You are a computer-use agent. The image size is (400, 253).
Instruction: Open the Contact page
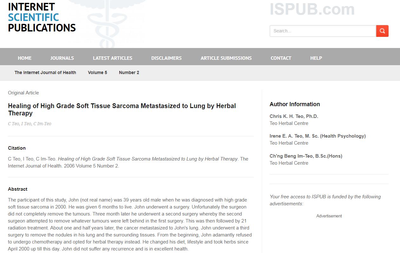tap(281, 58)
